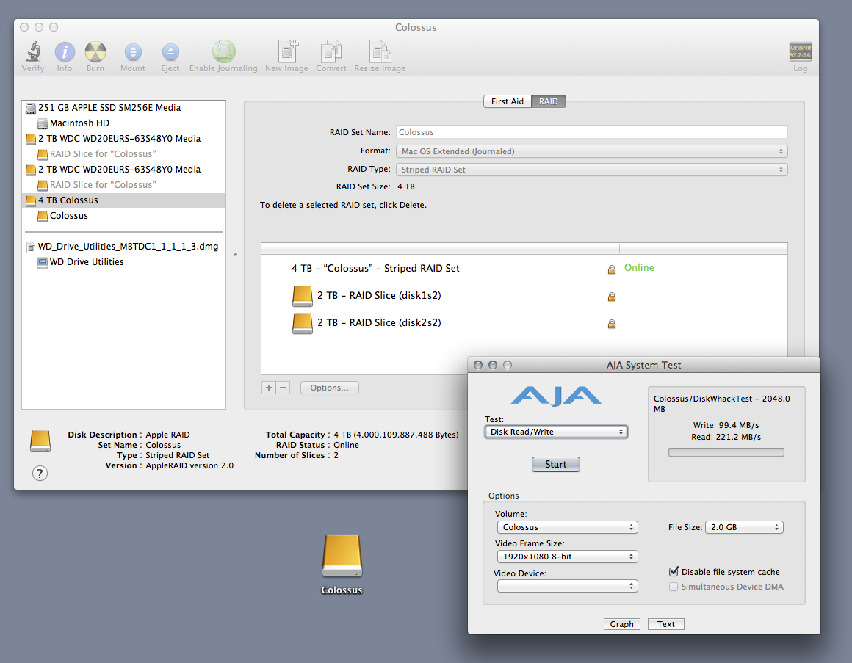
Task: Click the Colossus drive icon on desktop
Action: click(342, 556)
